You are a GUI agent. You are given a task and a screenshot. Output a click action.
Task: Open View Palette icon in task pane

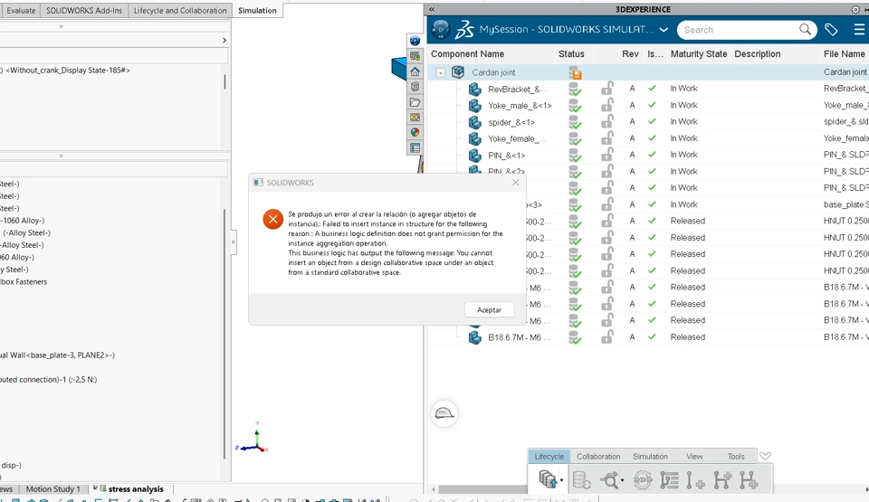tap(415, 117)
